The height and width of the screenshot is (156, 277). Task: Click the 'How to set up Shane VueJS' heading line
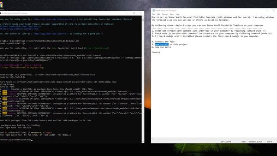pos(213,17)
